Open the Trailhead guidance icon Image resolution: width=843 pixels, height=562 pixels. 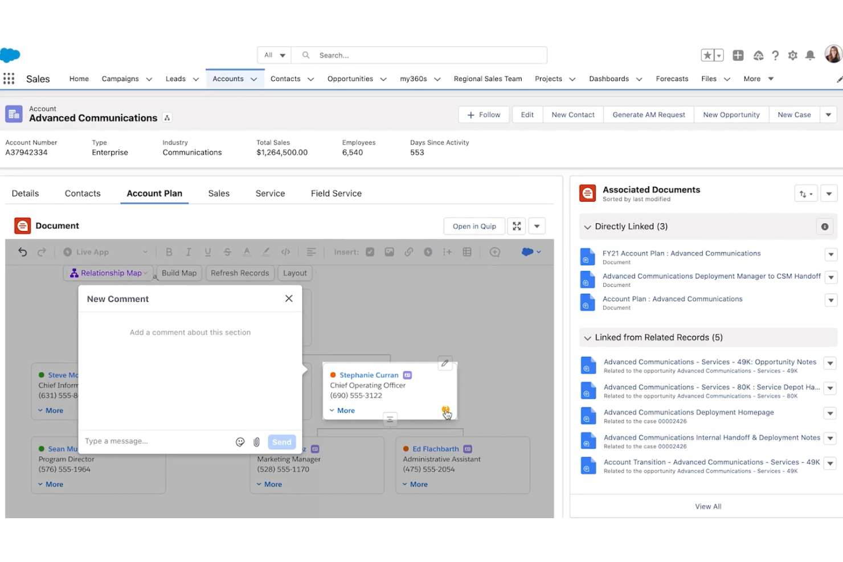758,55
